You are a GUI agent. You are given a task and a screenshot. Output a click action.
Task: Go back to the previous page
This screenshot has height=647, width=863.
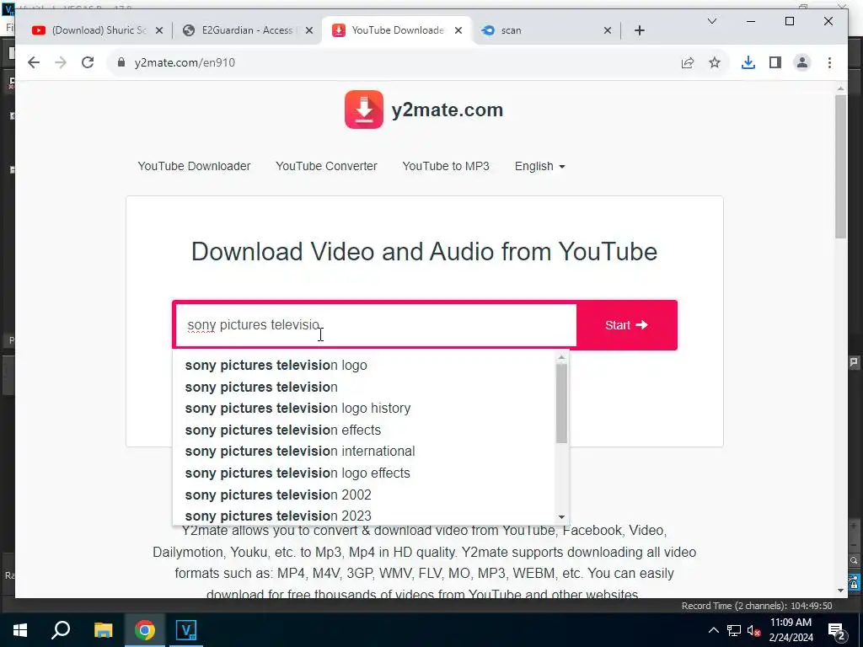pos(34,62)
